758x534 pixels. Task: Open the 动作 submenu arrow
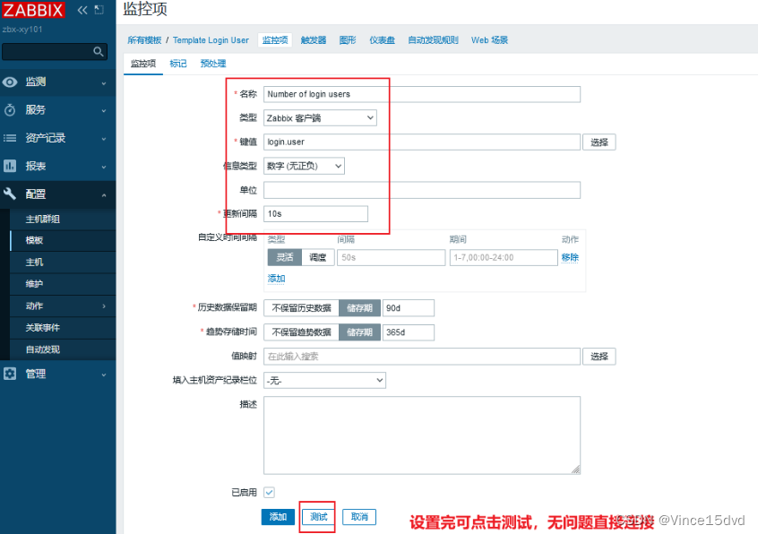point(104,306)
